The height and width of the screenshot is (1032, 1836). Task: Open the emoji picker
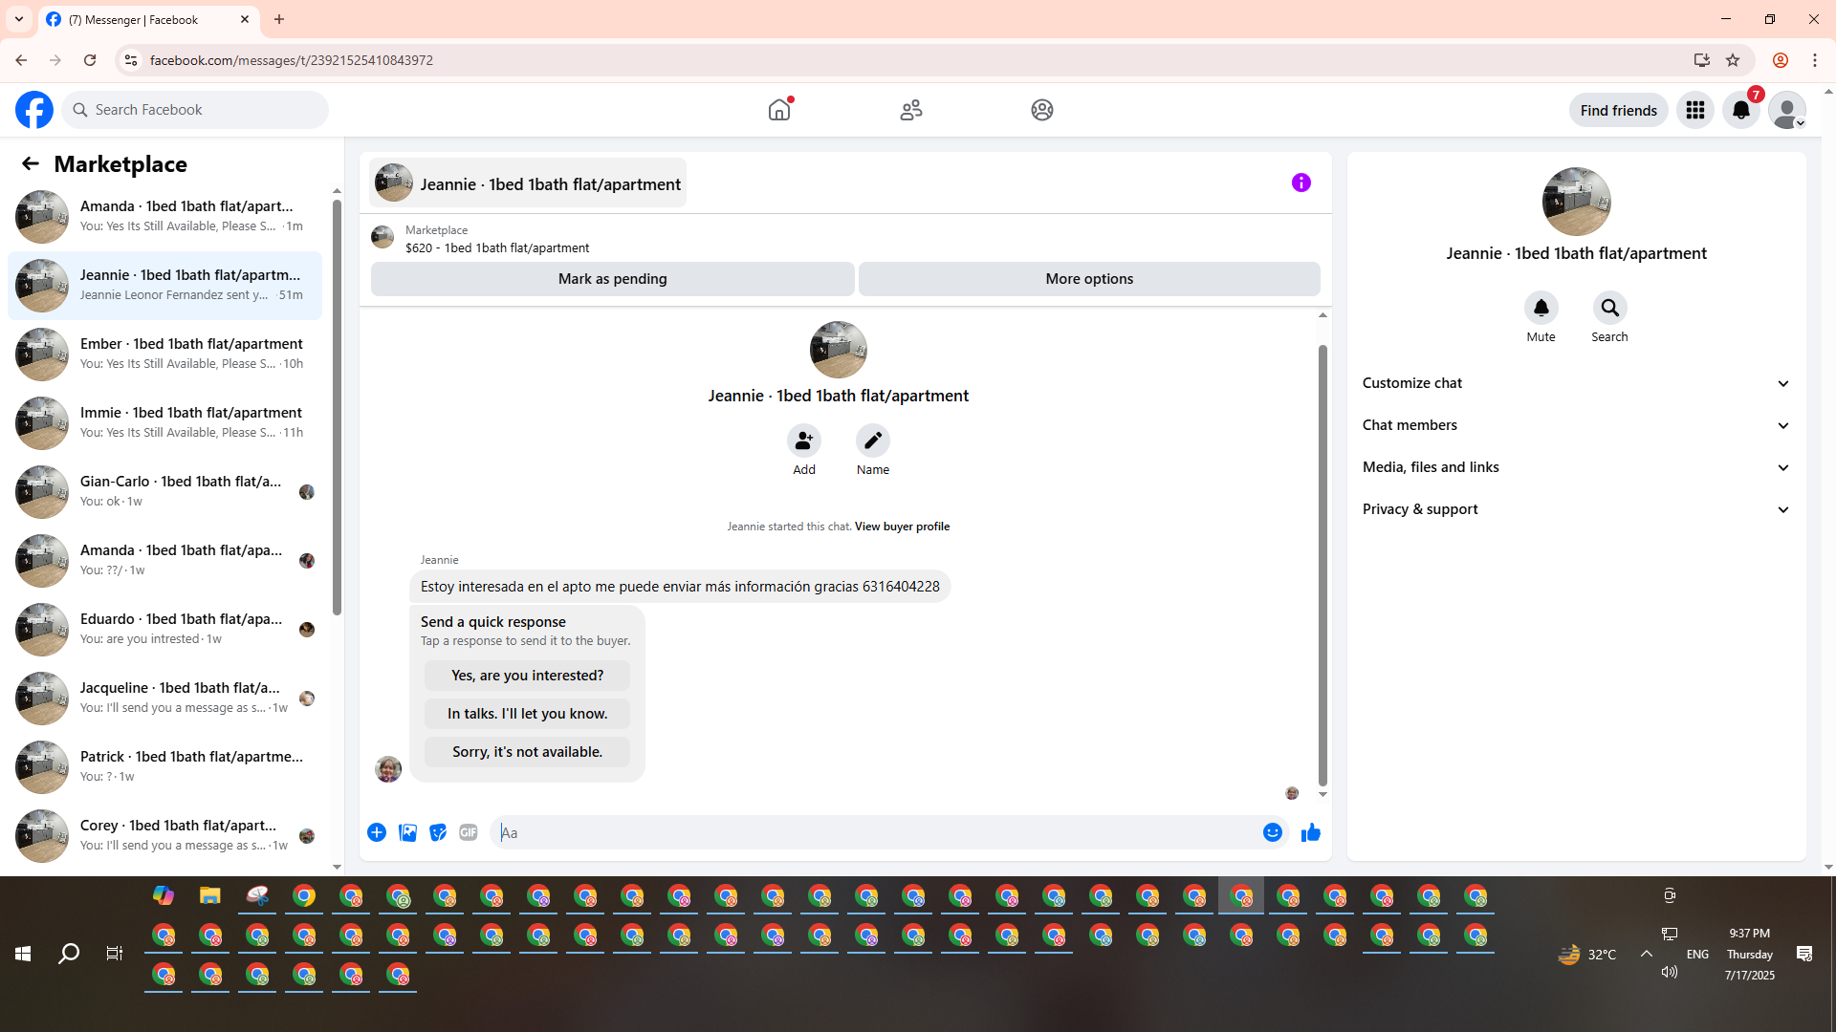[1273, 832]
